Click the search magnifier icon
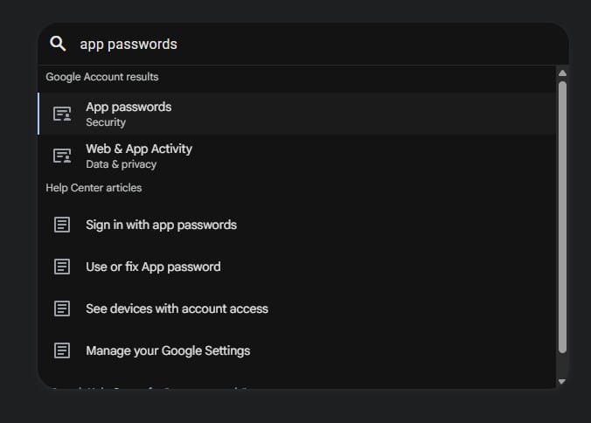 (x=58, y=44)
